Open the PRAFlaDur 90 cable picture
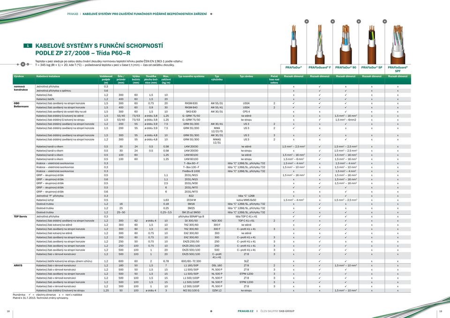Image resolution: width=450 pixels, height=318 pixels. pyautogui.click(x=345, y=45)
